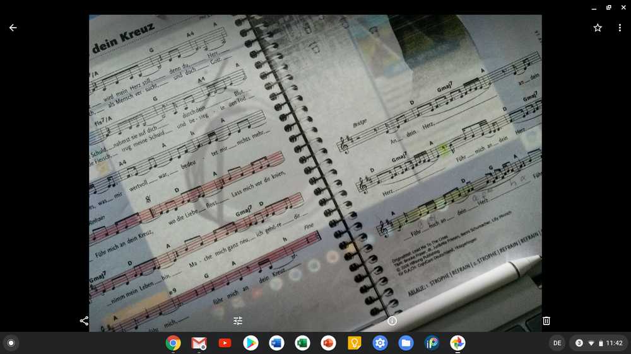Open Google Keep notes app
The width and height of the screenshot is (631, 354).
click(354, 343)
